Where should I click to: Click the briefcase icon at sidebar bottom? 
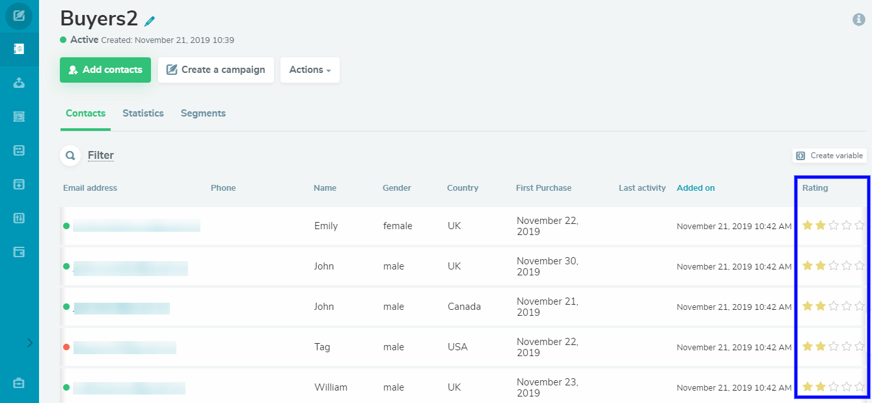(19, 383)
